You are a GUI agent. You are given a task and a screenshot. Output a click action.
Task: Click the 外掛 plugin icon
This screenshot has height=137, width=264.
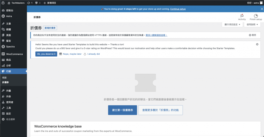point(3,96)
